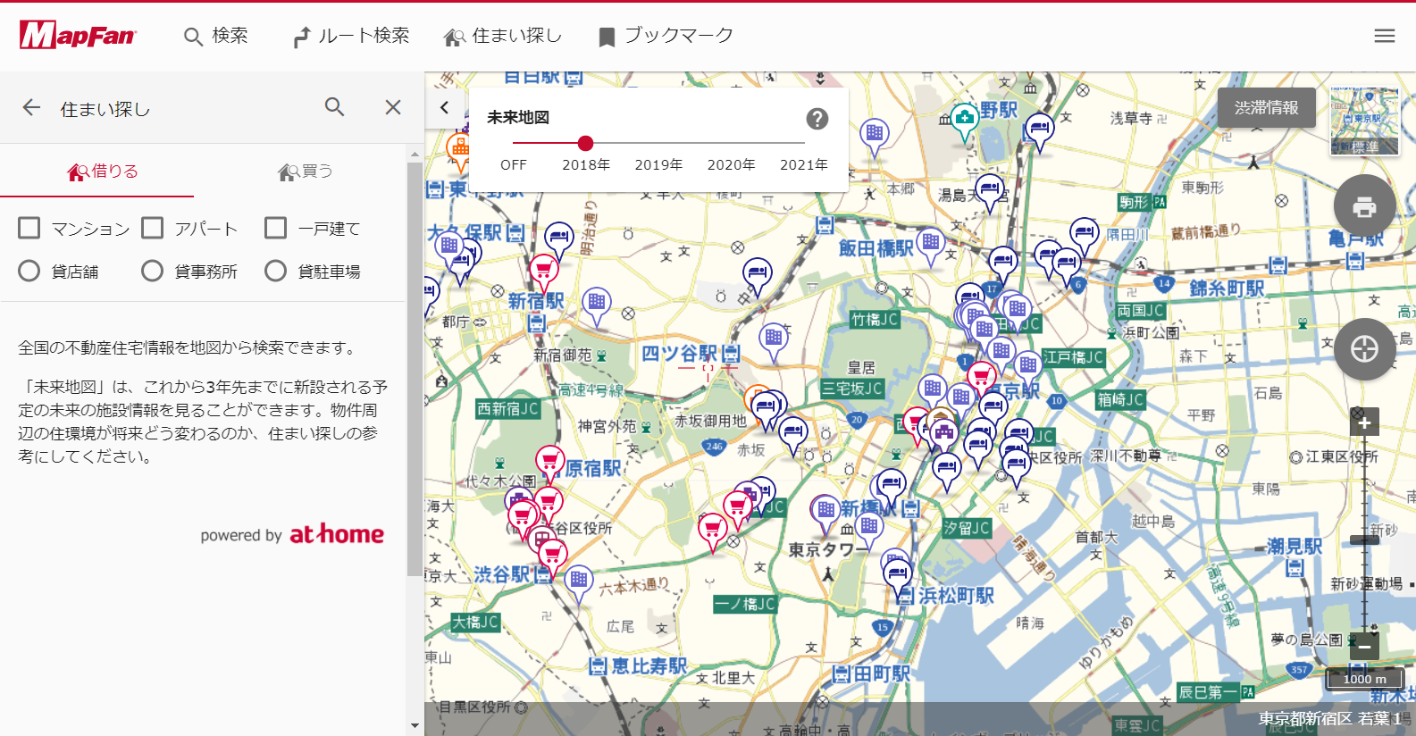Open the hamburger main menu
The image size is (1416, 736).
[1385, 36]
